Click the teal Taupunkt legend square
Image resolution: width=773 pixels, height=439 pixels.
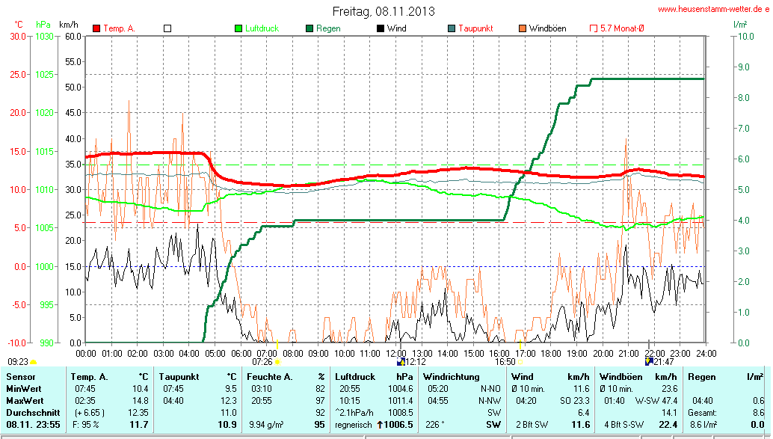click(x=452, y=28)
